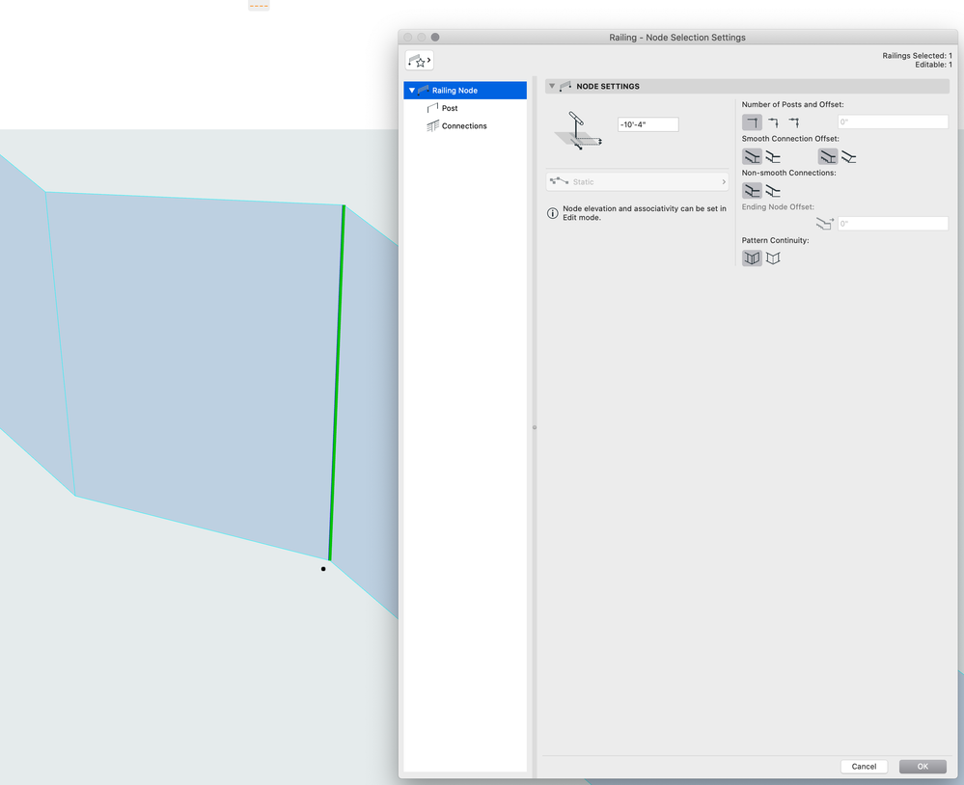Select second Smooth Connection Offset option
This screenshot has height=785, width=964.
tap(773, 156)
